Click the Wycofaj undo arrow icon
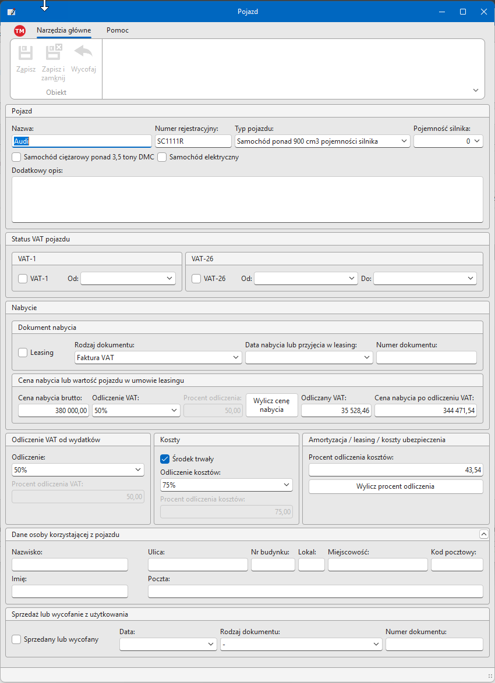The image size is (495, 683). coord(83,53)
